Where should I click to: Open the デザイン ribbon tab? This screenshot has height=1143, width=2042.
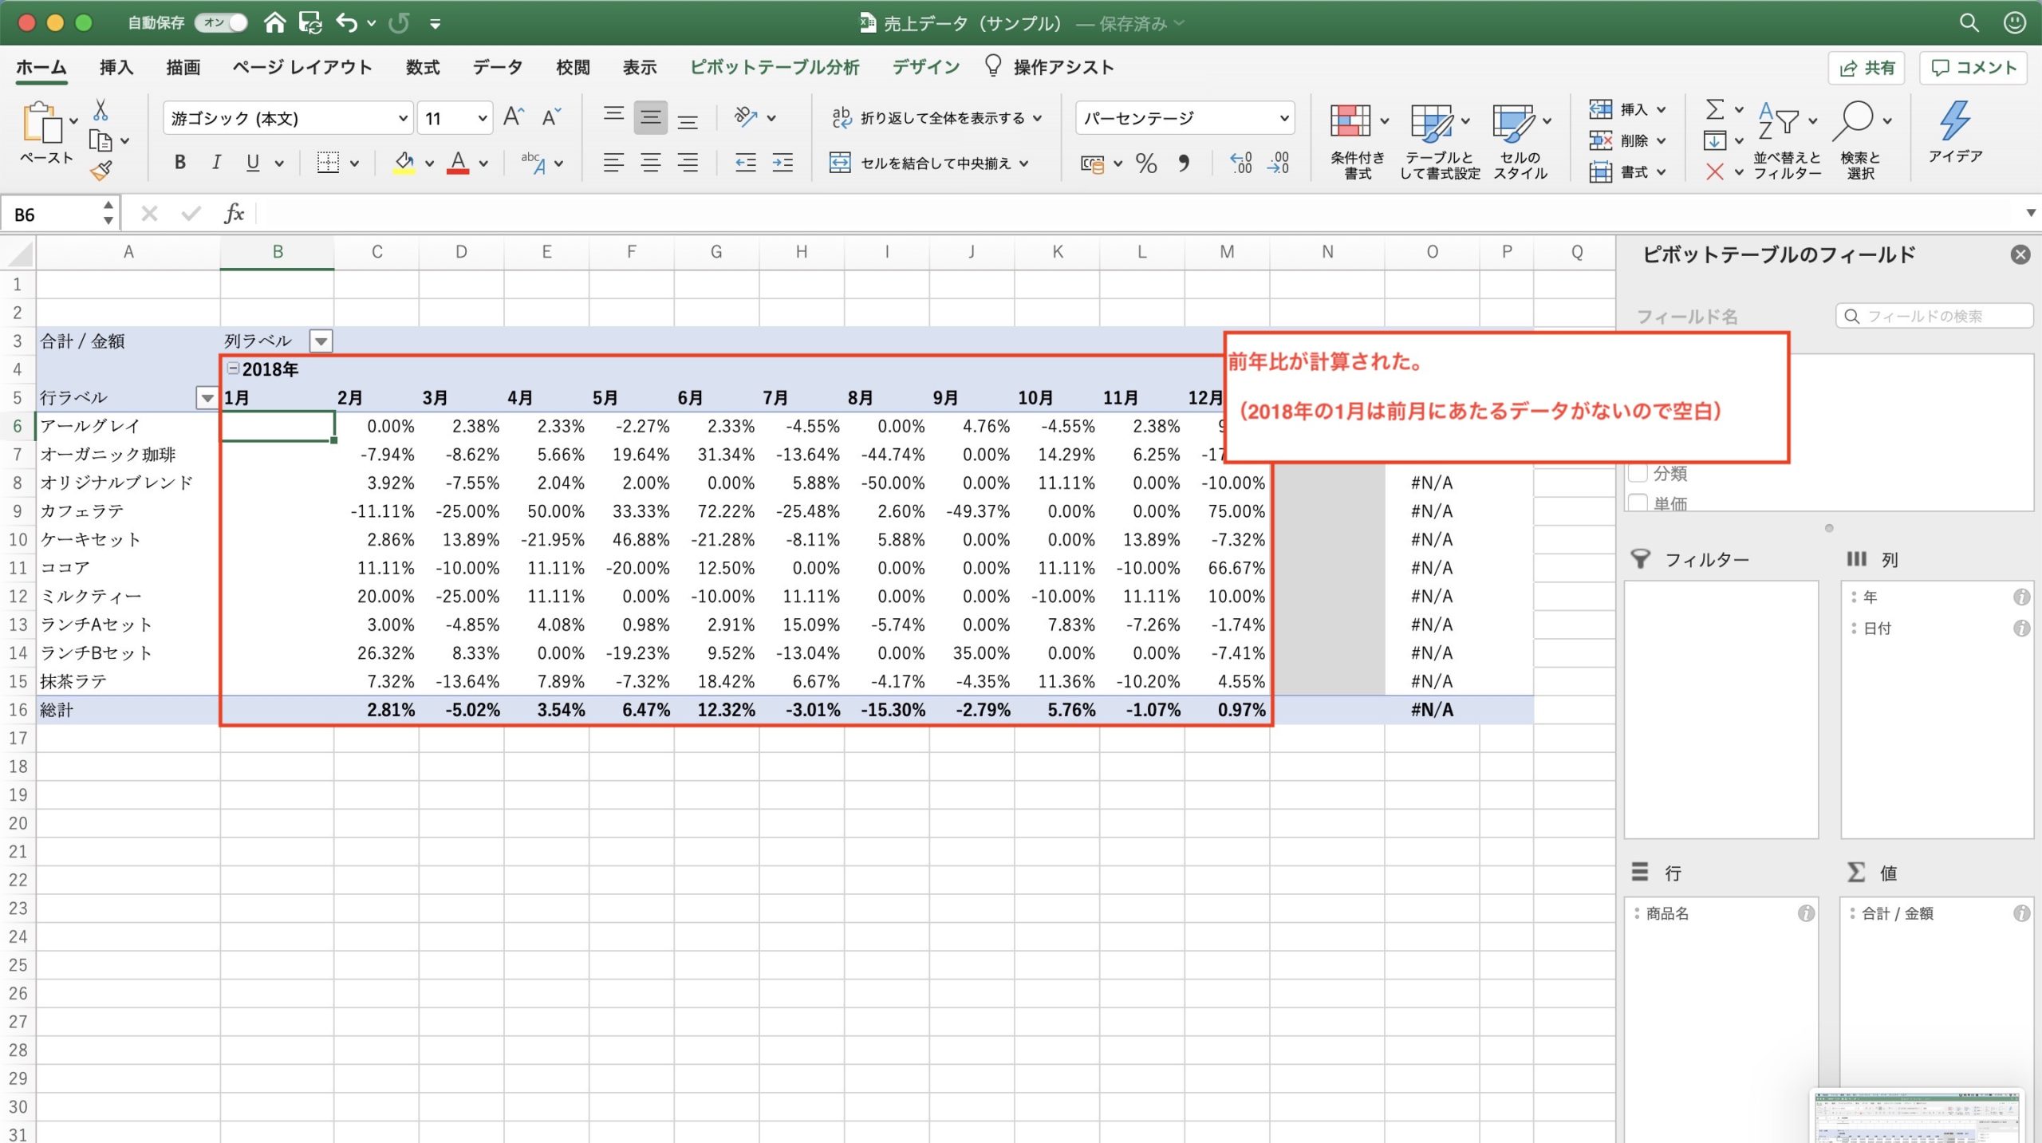click(x=925, y=66)
